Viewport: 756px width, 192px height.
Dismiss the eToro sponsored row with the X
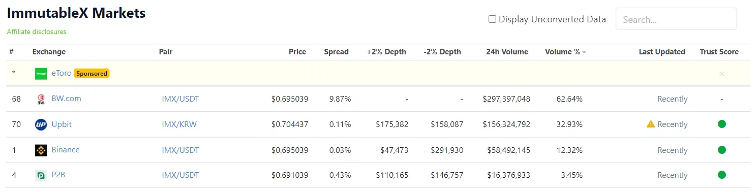point(722,74)
